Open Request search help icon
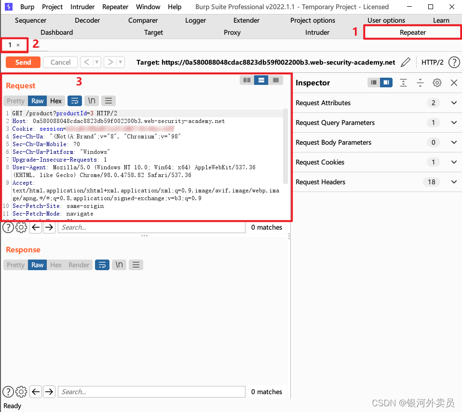This screenshot has height=412, width=462. (8, 227)
